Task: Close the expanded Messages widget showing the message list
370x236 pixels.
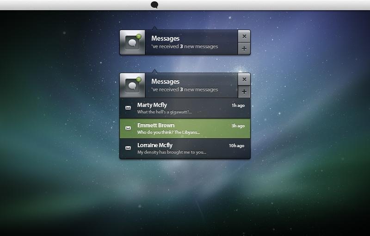Action: [x=244, y=79]
